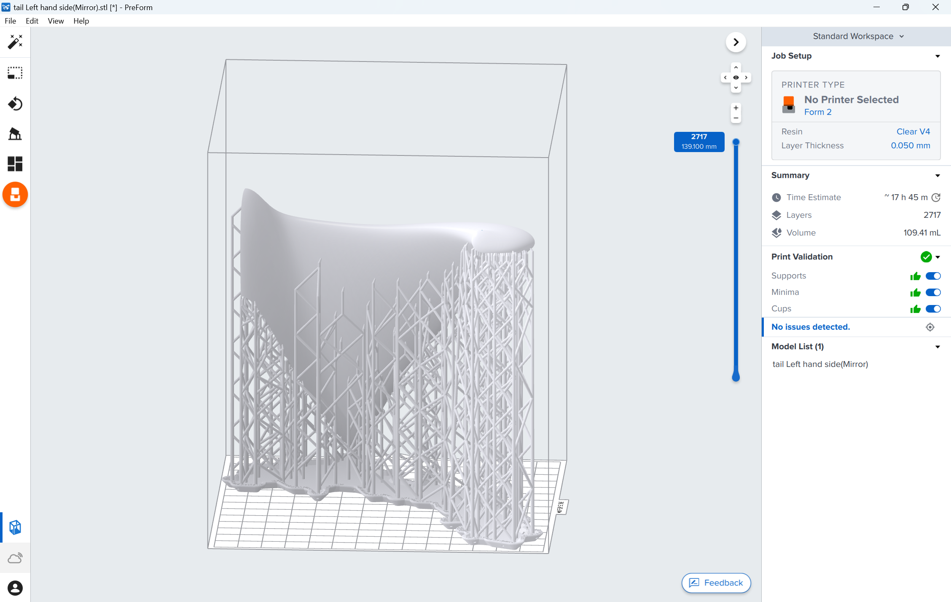Open the File menu
The height and width of the screenshot is (602, 951).
point(11,21)
